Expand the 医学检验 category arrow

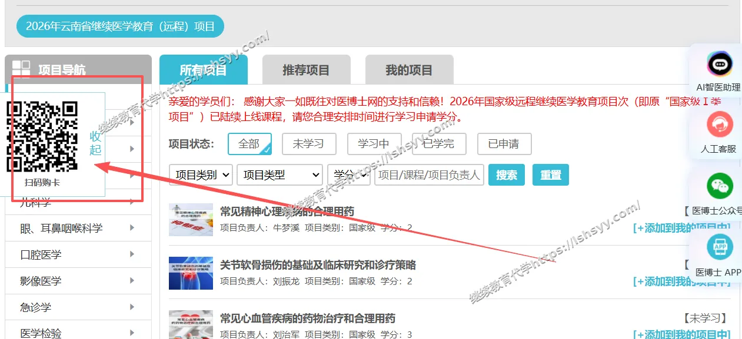tap(132, 333)
